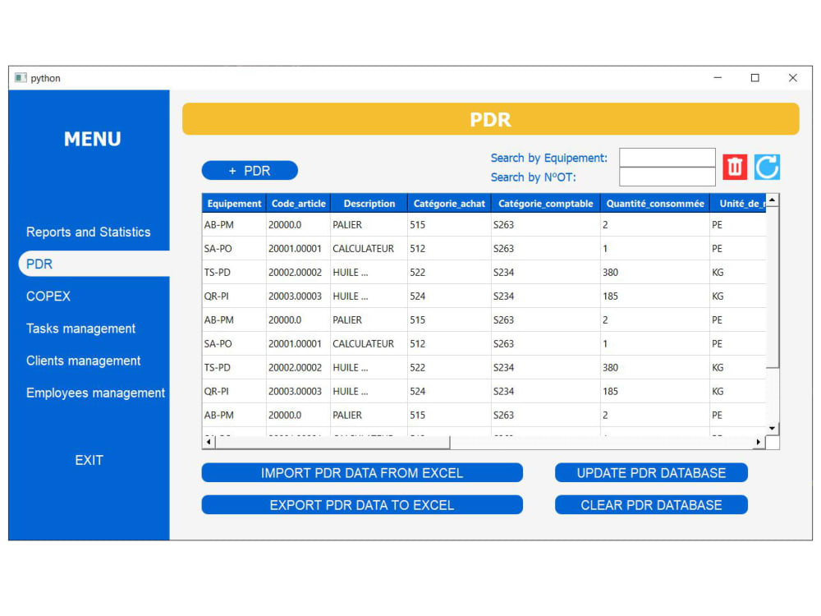Select first SA-PO equipment cell
Viewport: 821px width, 616px height.
point(234,248)
